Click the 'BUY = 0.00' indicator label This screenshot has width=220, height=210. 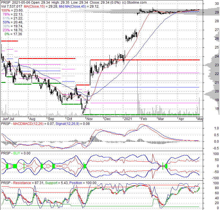point(22,153)
